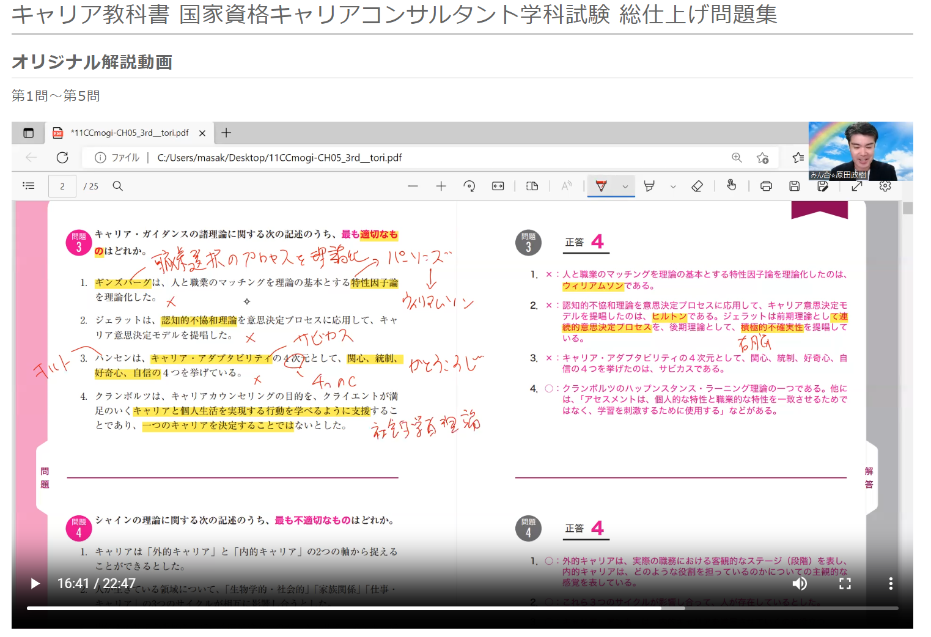Zoom out the PDF with minus icon

(413, 186)
